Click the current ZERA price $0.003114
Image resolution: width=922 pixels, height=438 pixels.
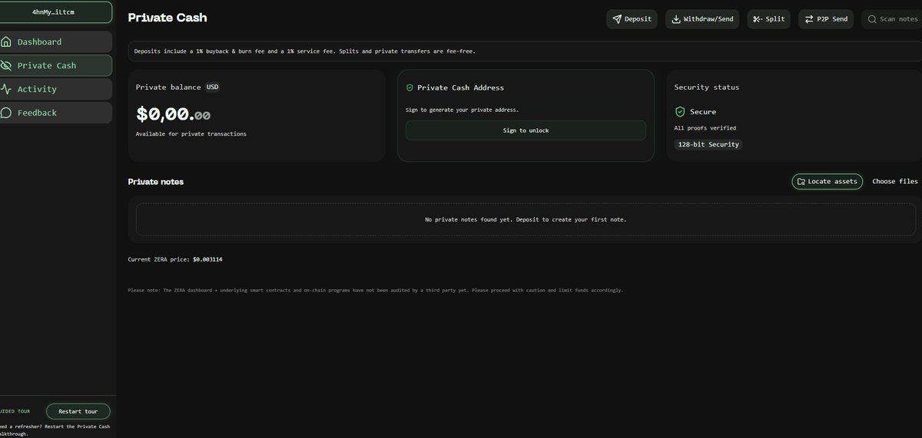[207, 259]
